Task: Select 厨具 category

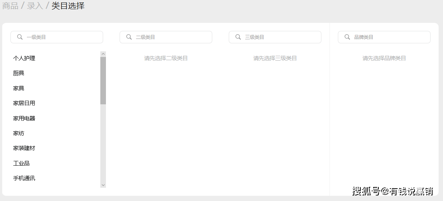Action: pos(19,73)
